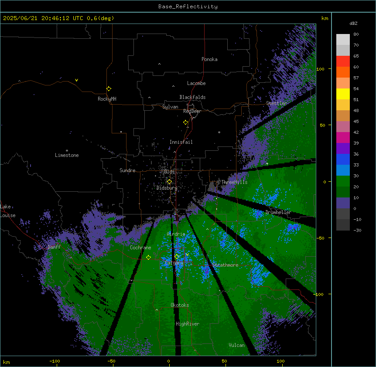Select the blue 36-33 dBZ legend swatch

343,159
